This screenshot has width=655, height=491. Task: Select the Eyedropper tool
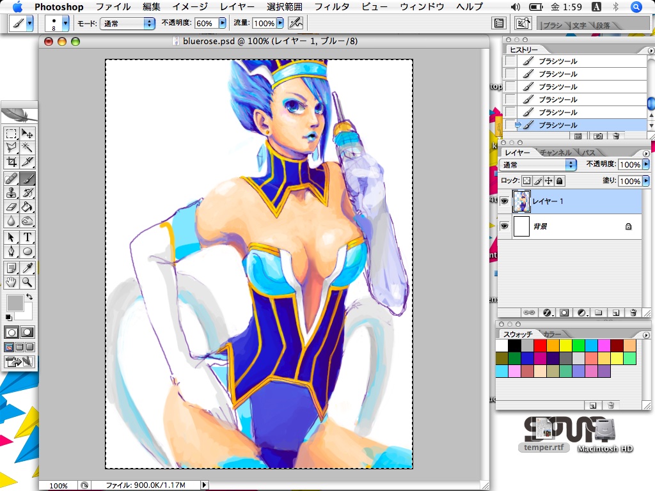pos(28,267)
